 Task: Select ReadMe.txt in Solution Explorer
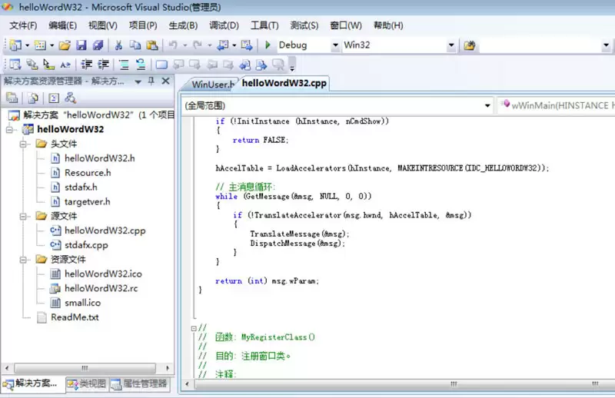(75, 317)
